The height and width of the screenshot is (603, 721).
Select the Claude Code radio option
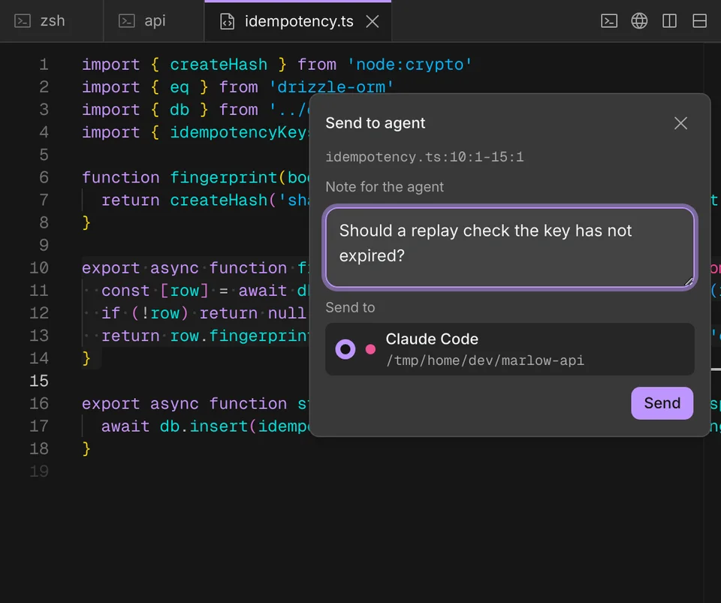[345, 349]
